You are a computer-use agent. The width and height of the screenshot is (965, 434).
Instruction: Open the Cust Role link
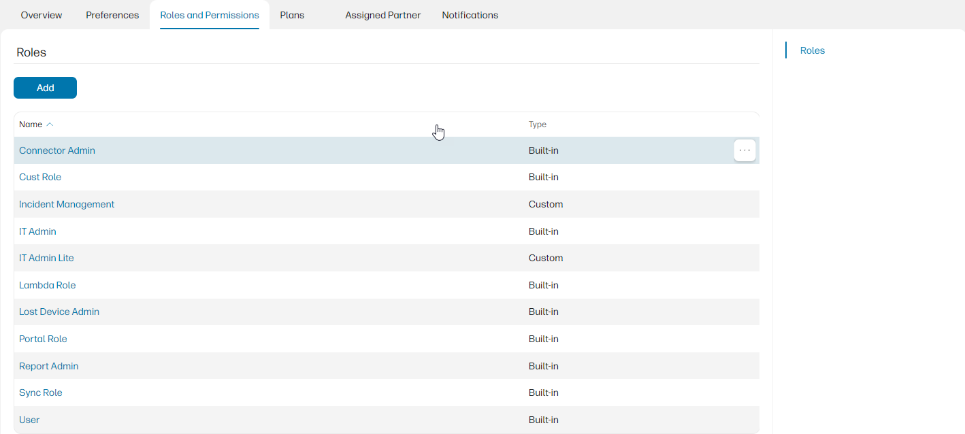40,177
